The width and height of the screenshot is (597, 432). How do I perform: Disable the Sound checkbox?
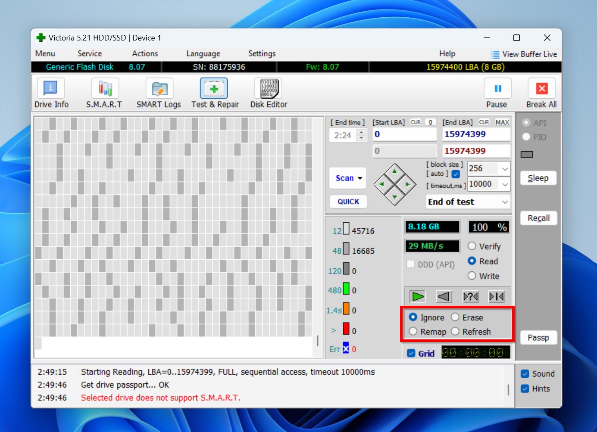click(x=525, y=374)
